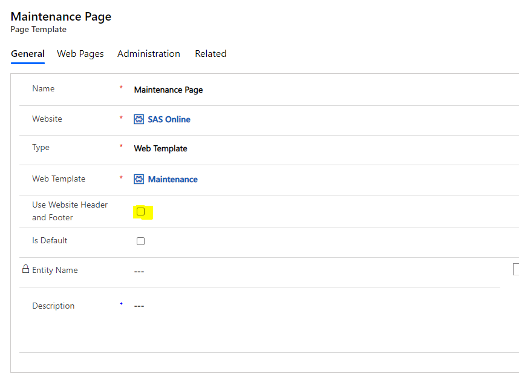Click the Maintenance Page title heading
This screenshot has width=519, height=374.
pos(60,16)
